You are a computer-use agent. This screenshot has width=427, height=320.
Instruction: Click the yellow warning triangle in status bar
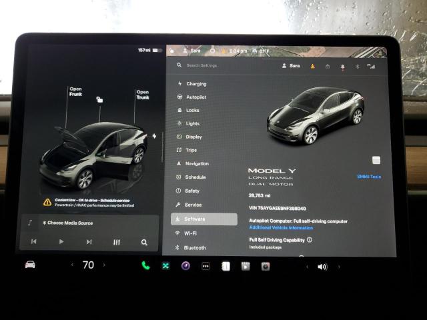click(224, 51)
